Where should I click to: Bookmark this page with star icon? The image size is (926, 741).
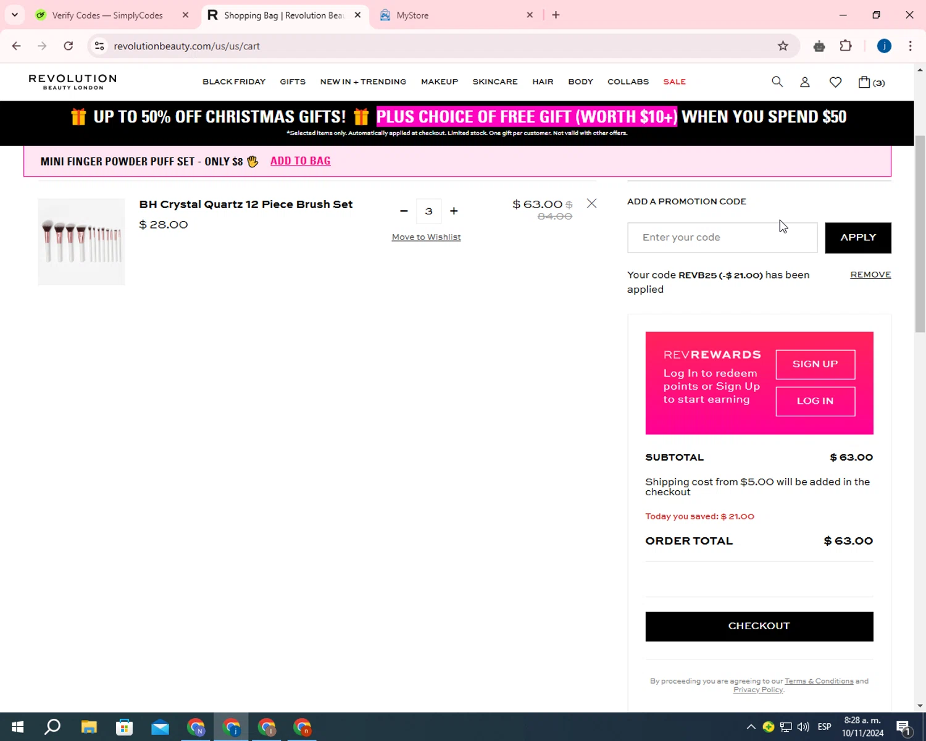(783, 46)
